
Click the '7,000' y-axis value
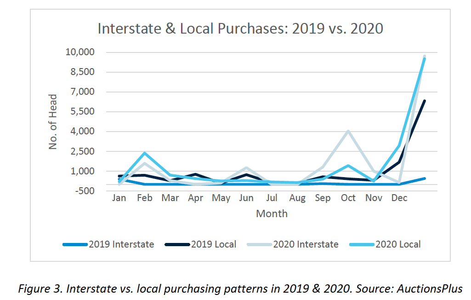[x=82, y=92]
